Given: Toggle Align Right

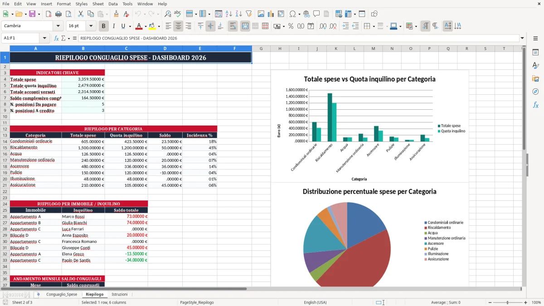Looking at the screenshot, I should [188, 26].
